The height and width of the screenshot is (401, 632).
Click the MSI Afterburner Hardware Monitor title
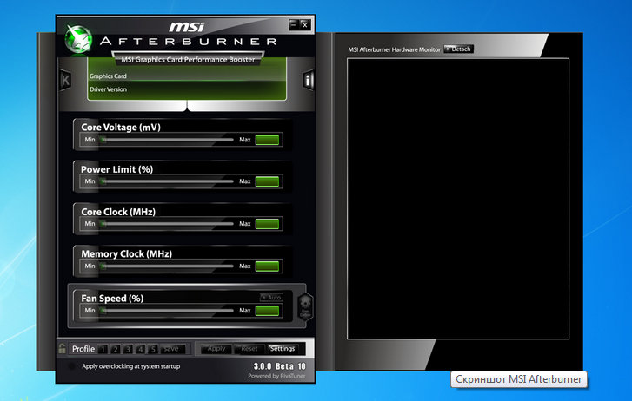[x=394, y=49]
